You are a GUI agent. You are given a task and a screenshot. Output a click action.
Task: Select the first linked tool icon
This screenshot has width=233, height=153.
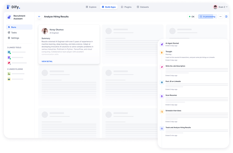tap(9, 52)
